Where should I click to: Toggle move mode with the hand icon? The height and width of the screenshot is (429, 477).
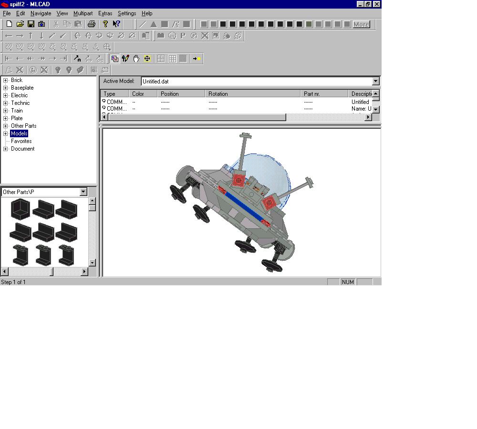pyautogui.click(x=136, y=58)
